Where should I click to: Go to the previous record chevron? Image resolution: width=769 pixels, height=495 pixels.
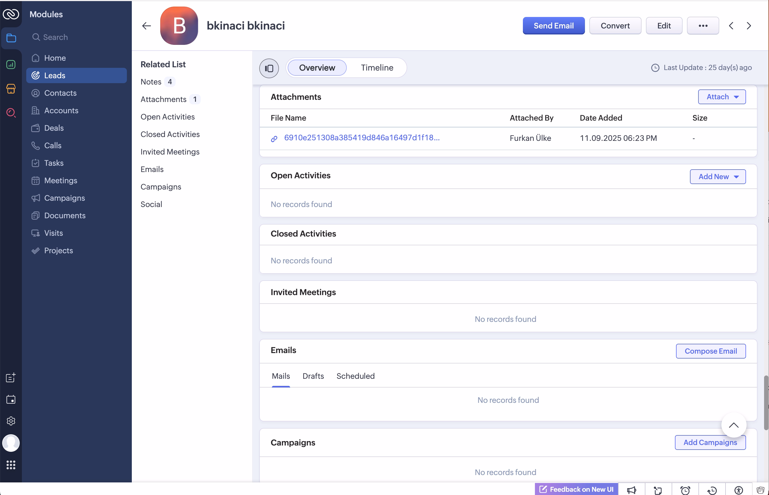click(x=731, y=26)
